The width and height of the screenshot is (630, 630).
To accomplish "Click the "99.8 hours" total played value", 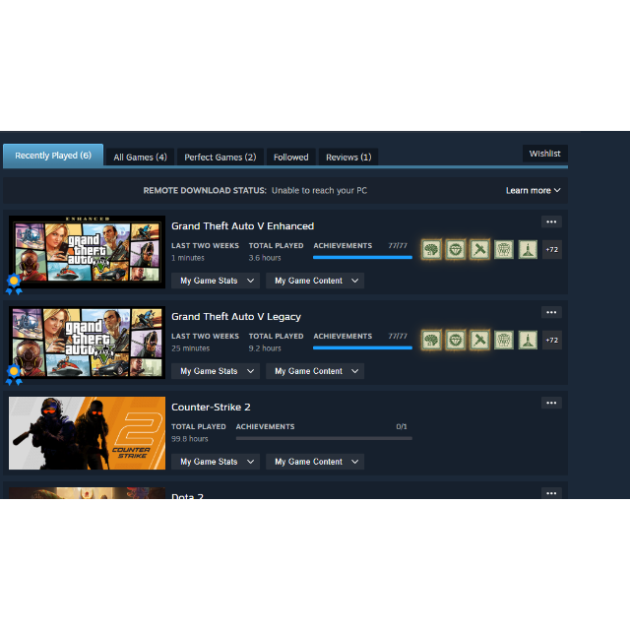I will click(190, 439).
